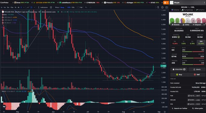Open the line chart style icon
This screenshot has height=113, width=206.
click(x=28, y=8)
